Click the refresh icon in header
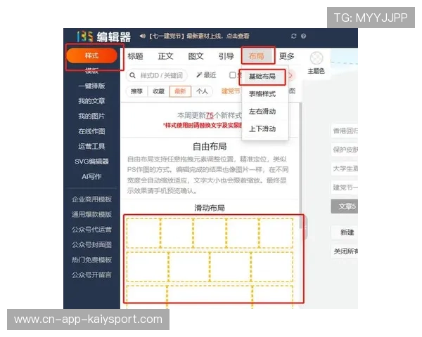 pyautogui.click(x=293, y=36)
